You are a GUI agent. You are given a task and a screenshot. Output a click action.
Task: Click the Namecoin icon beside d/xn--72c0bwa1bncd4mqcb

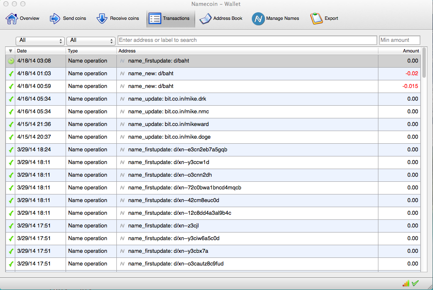click(x=122, y=188)
